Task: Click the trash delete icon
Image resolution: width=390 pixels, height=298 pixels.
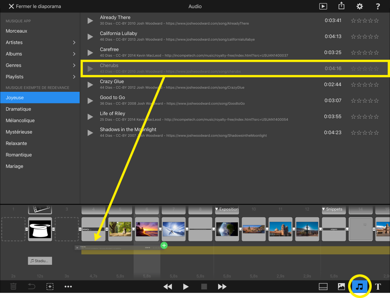Action: (x=13, y=287)
